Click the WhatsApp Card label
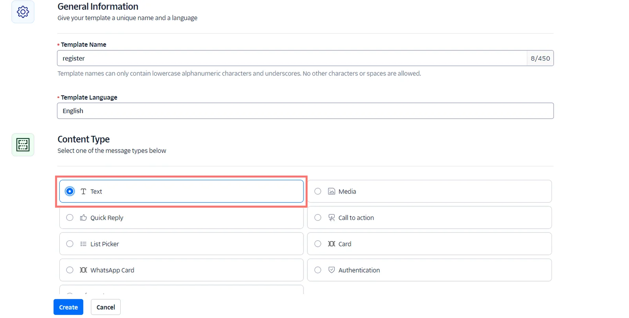Viewport: 629px width, 318px height. point(112,270)
